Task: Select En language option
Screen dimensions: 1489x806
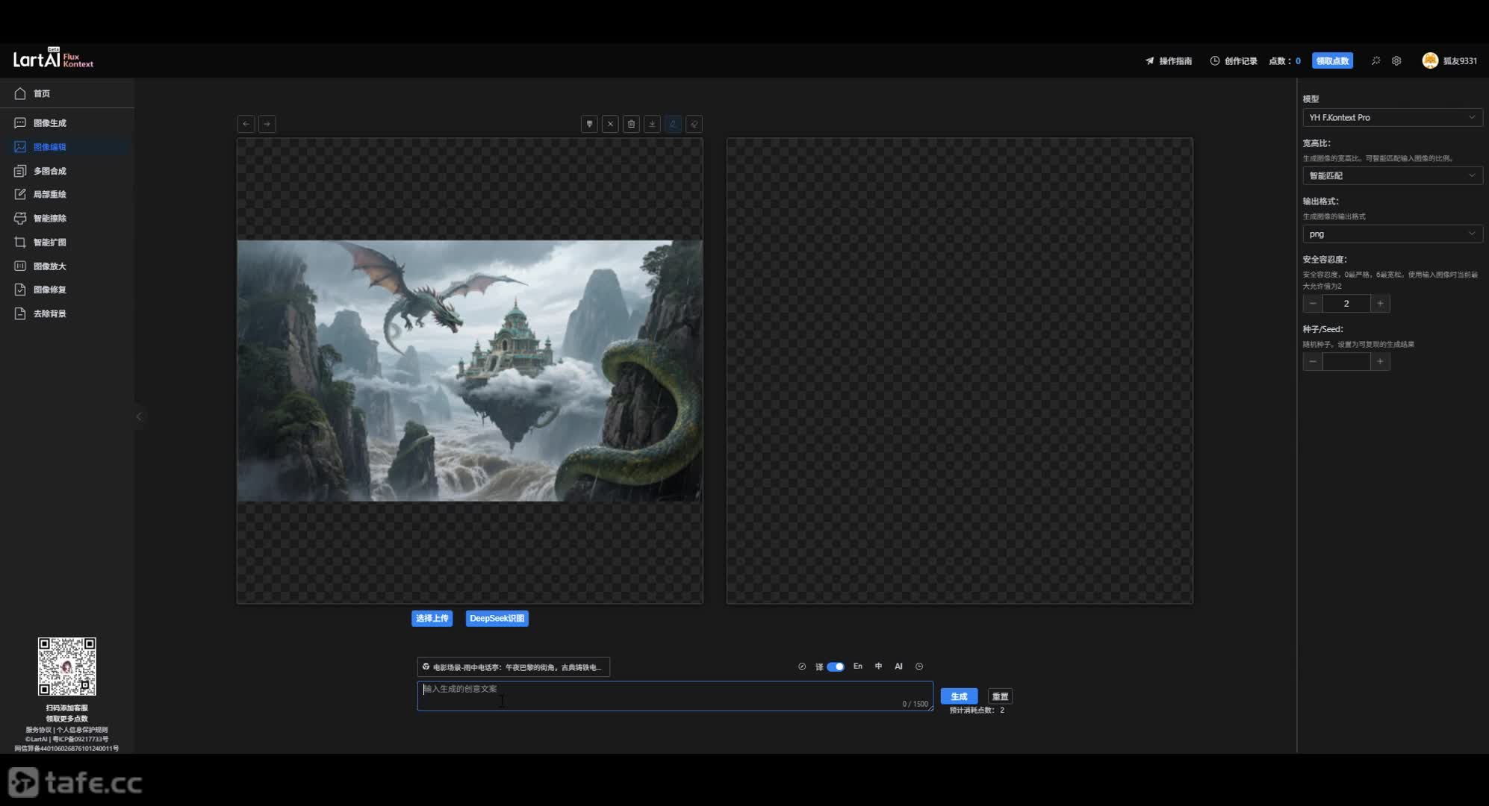Action: [857, 666]
